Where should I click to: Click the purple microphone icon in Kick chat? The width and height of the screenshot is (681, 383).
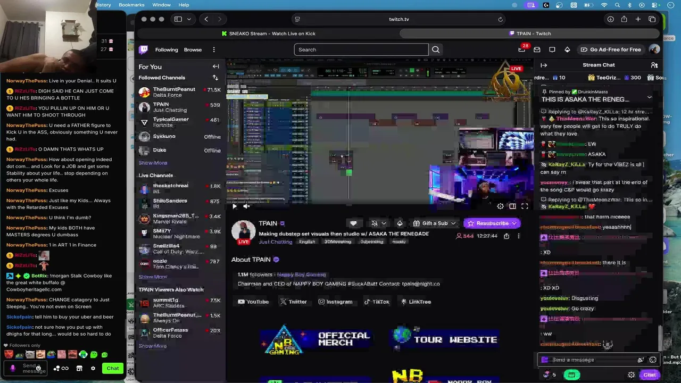pyautogui.click(x=13, y=368)
